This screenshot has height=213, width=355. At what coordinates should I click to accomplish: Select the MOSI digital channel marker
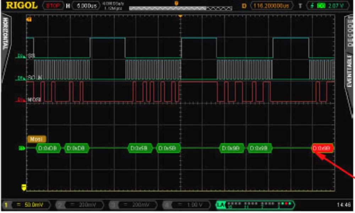point(22,100)
